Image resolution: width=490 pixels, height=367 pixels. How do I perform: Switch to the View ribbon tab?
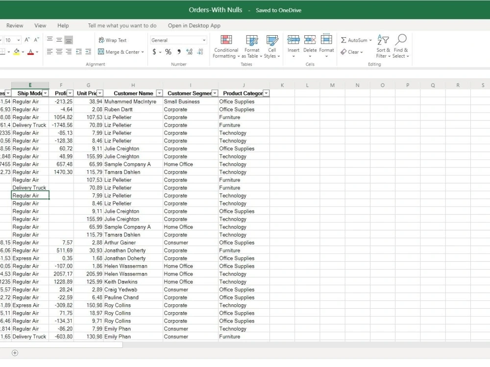[40, 25]
